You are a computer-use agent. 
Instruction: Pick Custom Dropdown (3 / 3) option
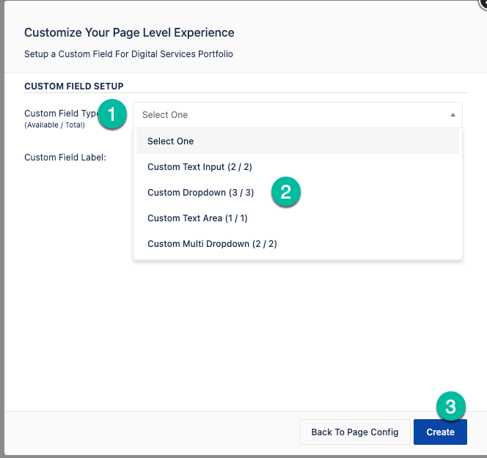pyautogui.click(x=298, y=193)
